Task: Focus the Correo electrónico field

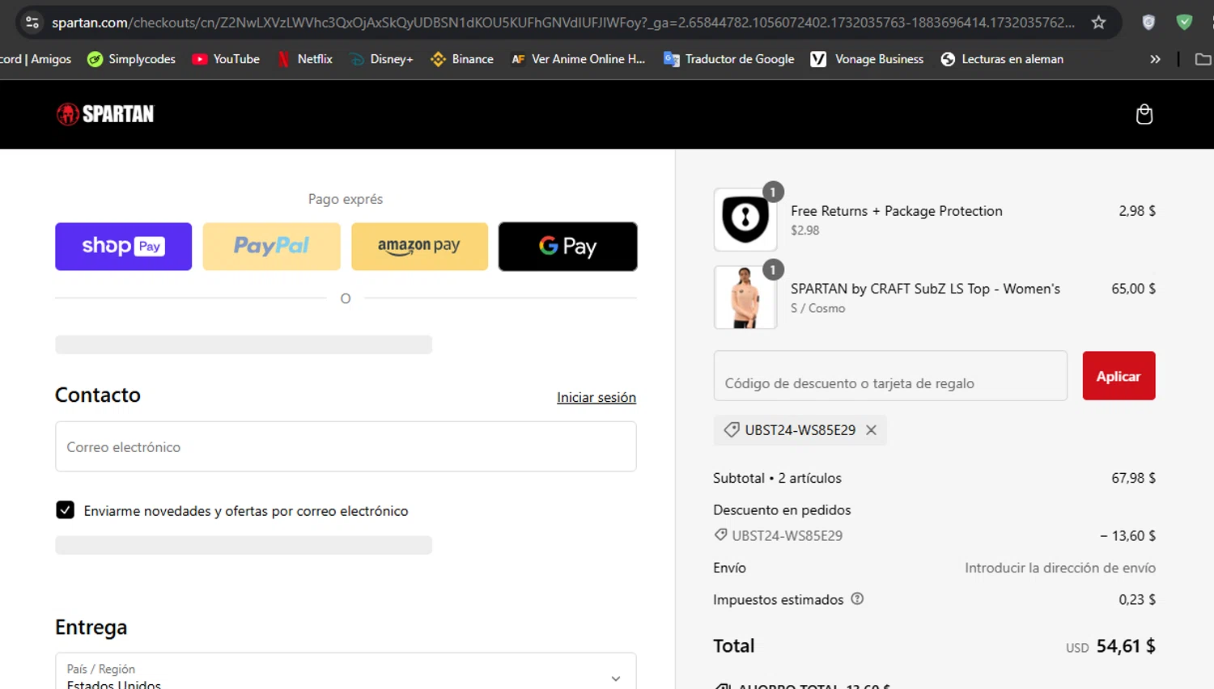Action: pos(346,446)
